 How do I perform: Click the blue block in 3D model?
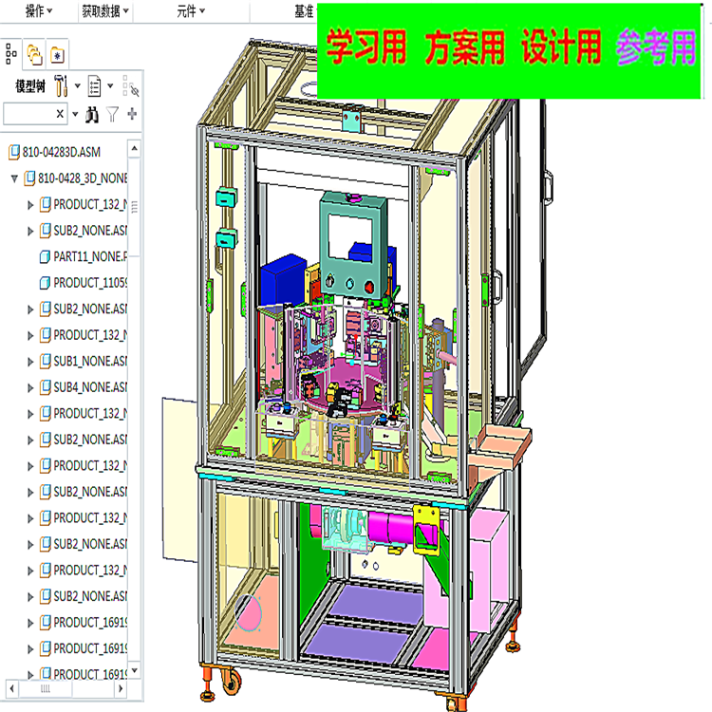(x=284, y=278)
